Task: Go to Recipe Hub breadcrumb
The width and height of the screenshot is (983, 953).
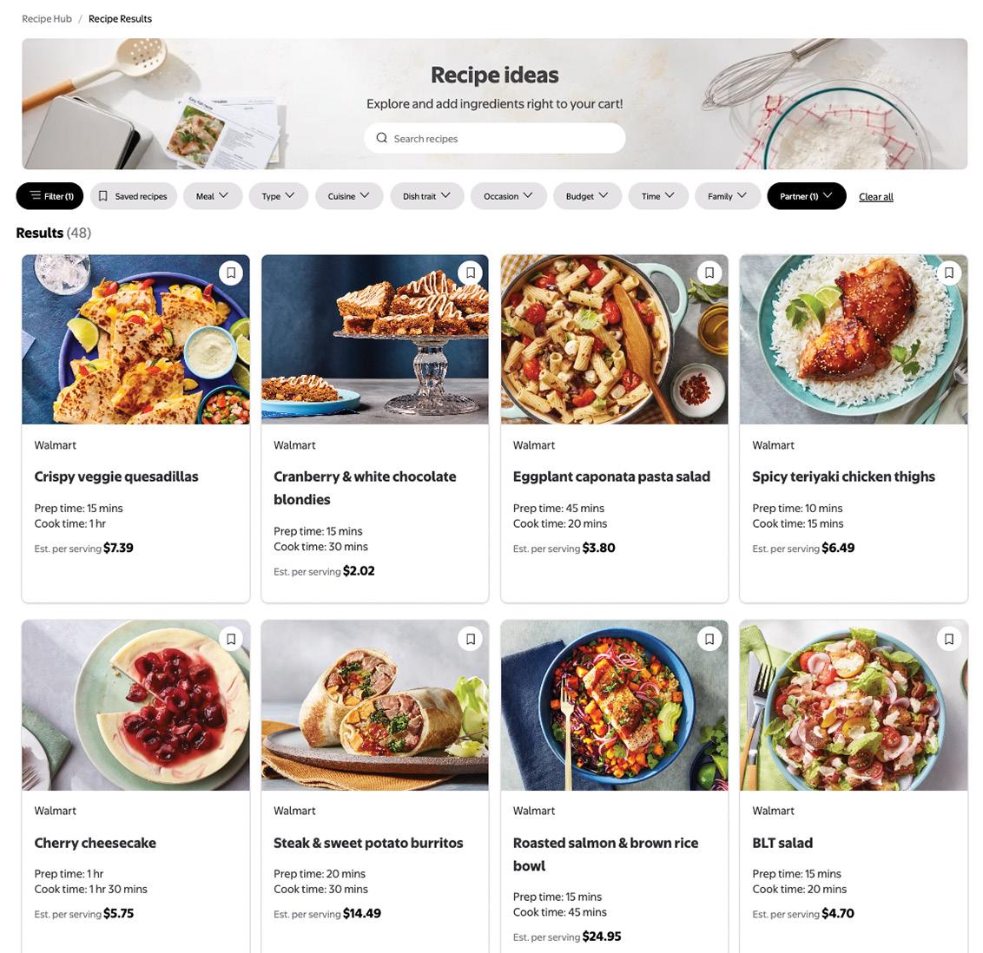Action: (47, 19)
